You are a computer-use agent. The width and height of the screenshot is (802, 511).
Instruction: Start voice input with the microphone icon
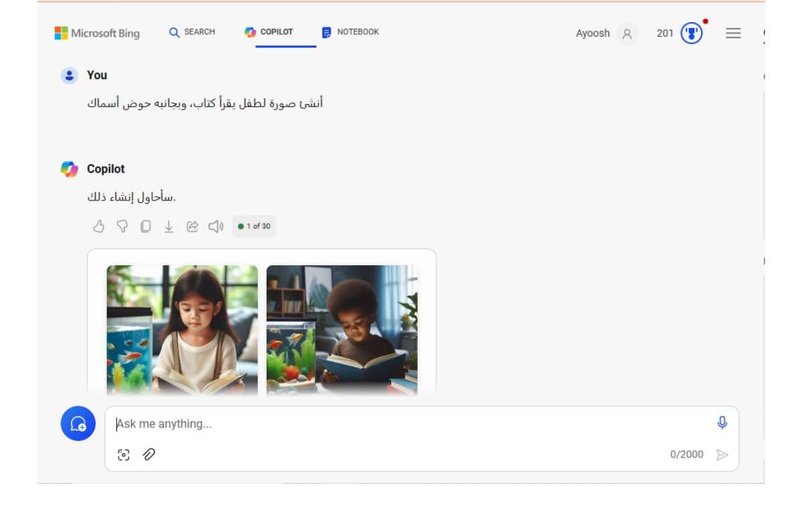tap(721, 422)
